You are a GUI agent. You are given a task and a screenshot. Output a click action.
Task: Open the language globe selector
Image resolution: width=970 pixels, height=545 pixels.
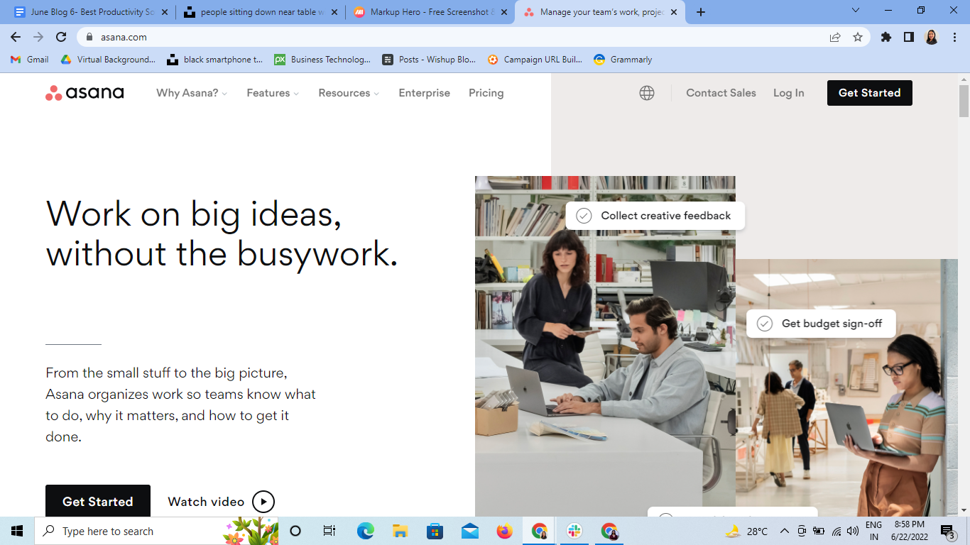pyautogui.click(x=647, y=93)
